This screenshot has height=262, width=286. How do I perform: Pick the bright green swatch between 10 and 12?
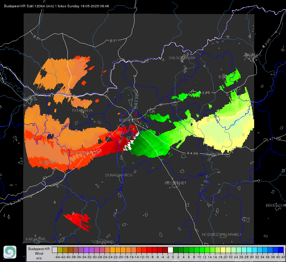(x=202, y=250)
